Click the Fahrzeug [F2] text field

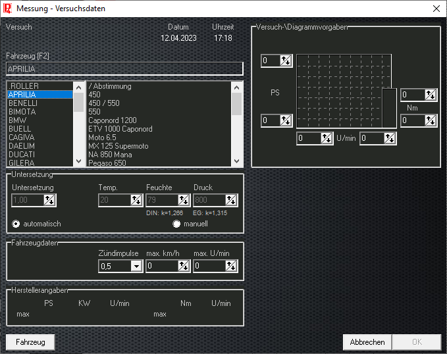pyautogui.click(x=124, y=68)
